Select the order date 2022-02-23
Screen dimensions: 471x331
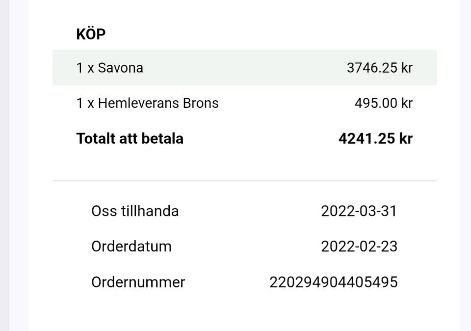(x=359, y=246)
